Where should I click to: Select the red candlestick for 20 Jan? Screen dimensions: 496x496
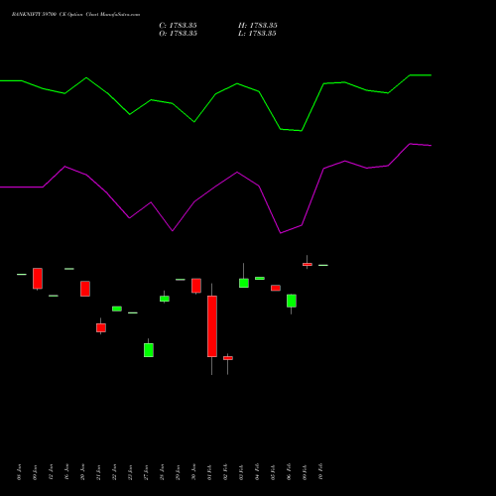(85, 289)
